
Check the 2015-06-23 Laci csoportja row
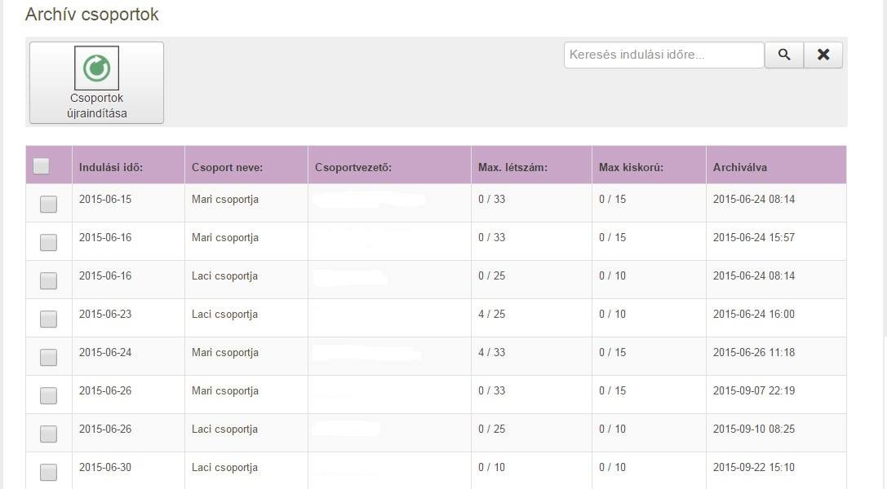48,319
